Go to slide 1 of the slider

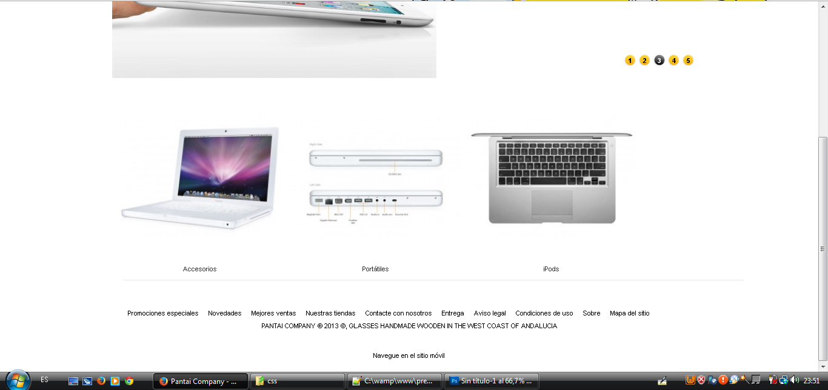630,61
